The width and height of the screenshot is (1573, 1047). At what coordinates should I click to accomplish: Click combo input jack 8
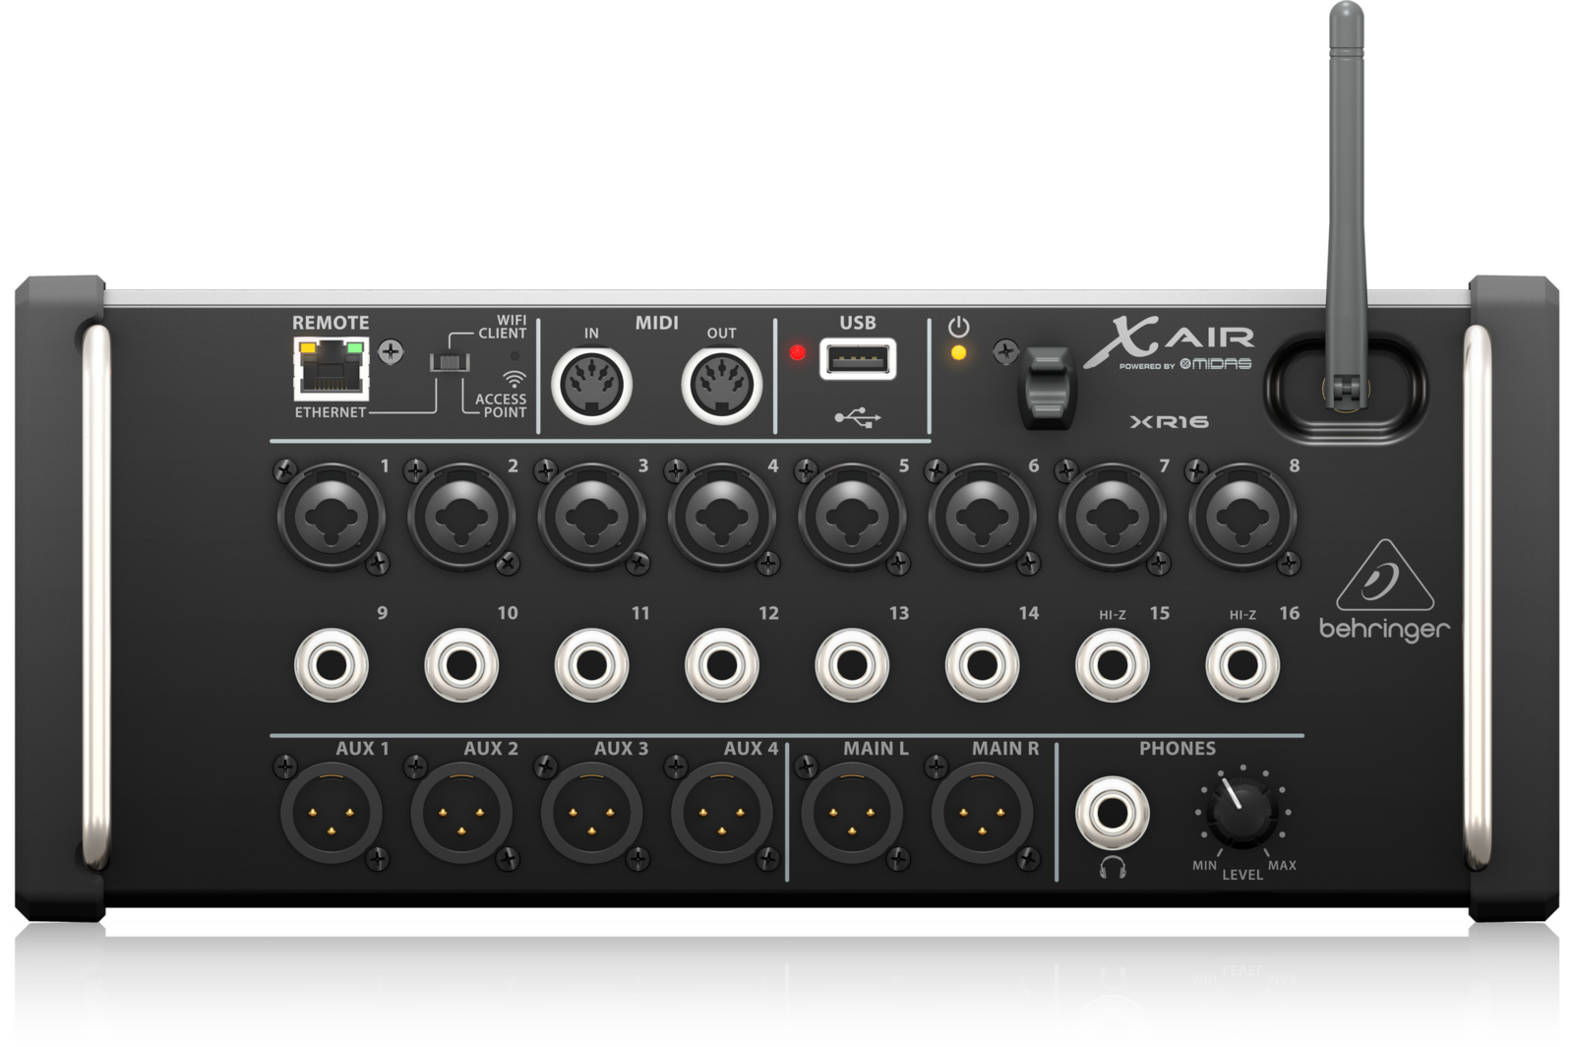(1241, 515)
